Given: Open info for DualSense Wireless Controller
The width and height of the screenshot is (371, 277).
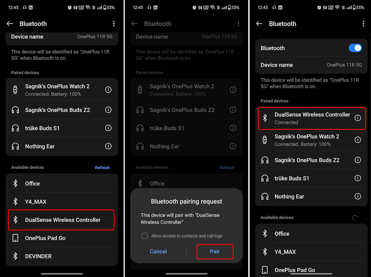Looking at the screenshot, I should [357, 118].
